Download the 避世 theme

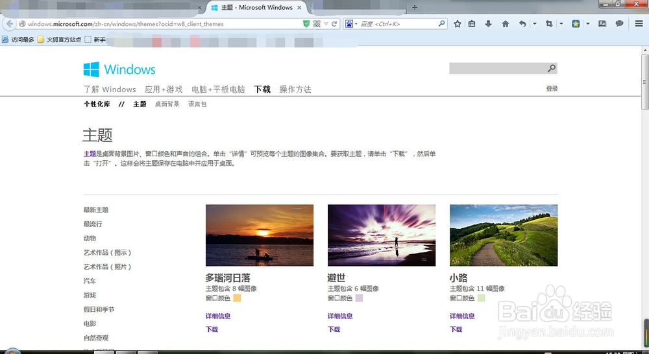pyautogui.click(x=334, y=329)
